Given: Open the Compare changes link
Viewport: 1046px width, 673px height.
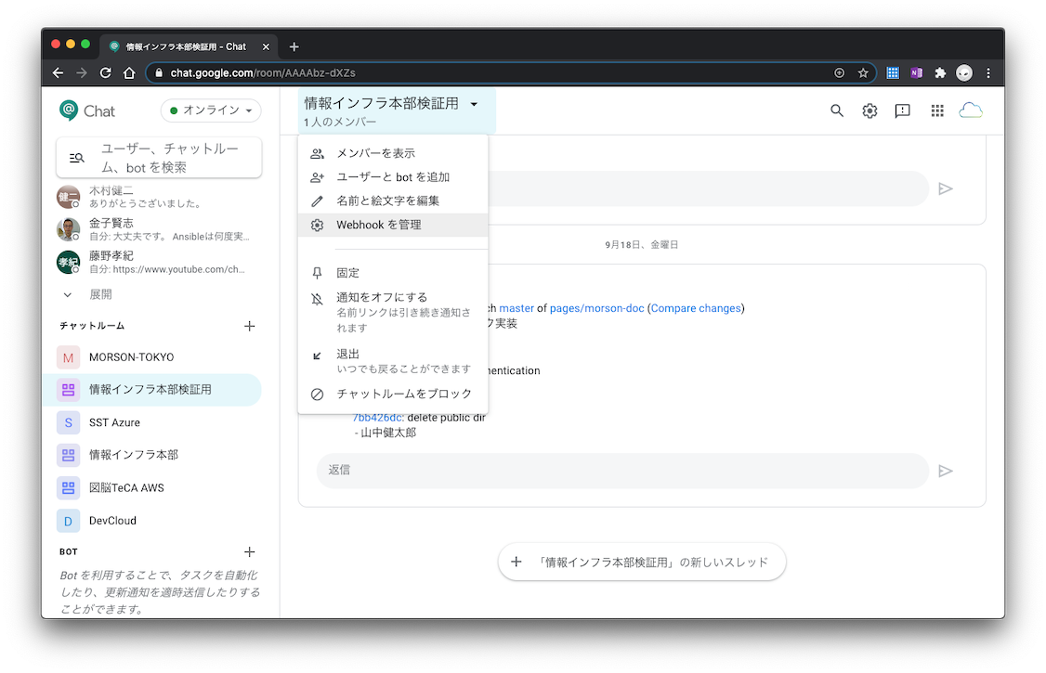Looking at the screenshot, I should click(696, 308).
